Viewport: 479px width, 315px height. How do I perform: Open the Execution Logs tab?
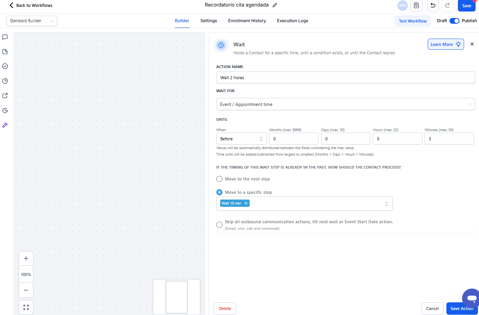click(x=293, y=21)
